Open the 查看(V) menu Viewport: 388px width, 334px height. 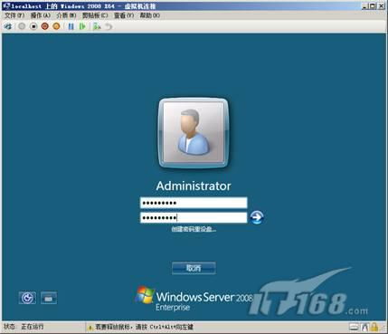coord(124,15)
